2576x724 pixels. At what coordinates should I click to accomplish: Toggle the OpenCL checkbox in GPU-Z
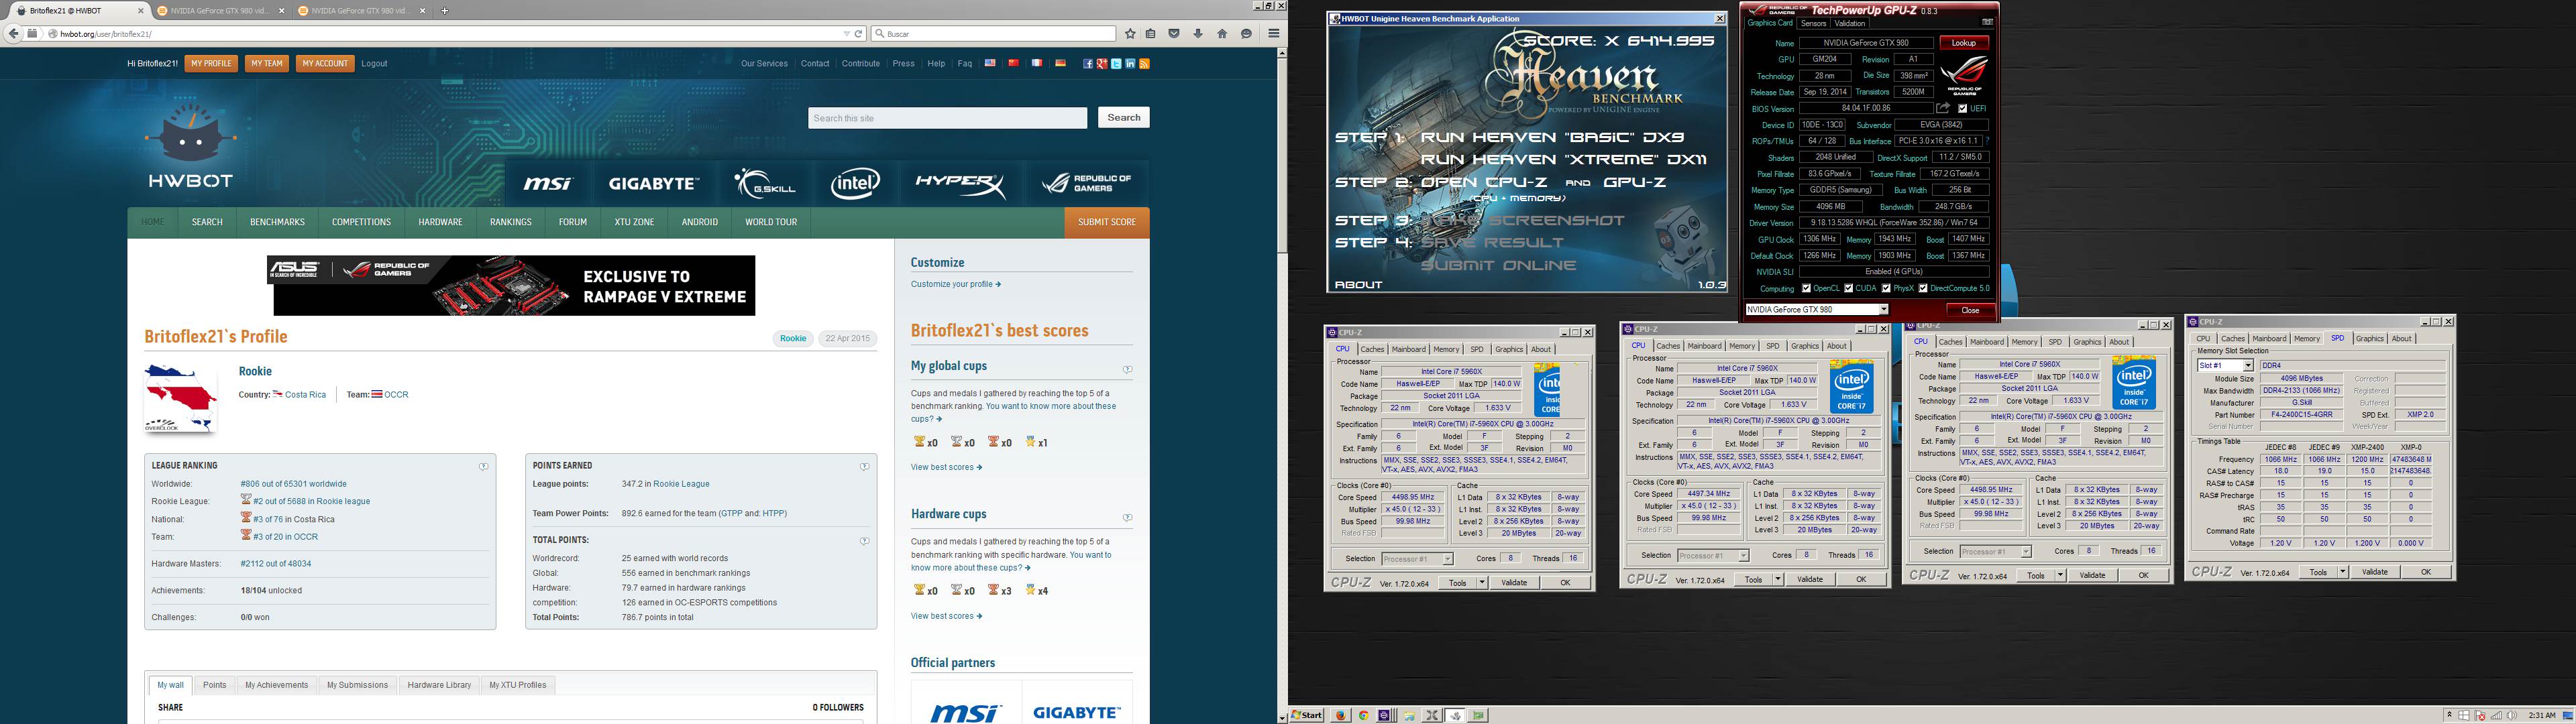coord(1806,288)
